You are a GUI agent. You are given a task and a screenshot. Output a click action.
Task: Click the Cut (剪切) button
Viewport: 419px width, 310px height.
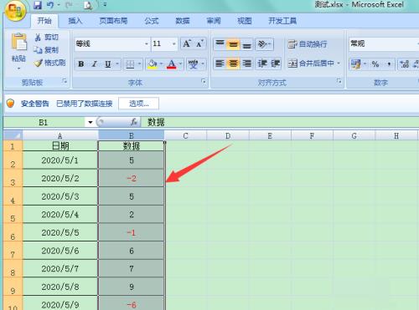tap(47, 37)
